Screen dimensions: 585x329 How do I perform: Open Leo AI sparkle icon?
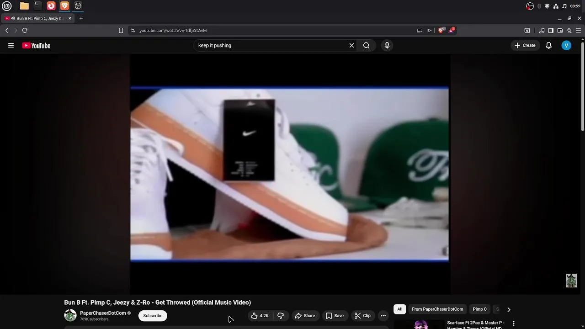point(569,31)
